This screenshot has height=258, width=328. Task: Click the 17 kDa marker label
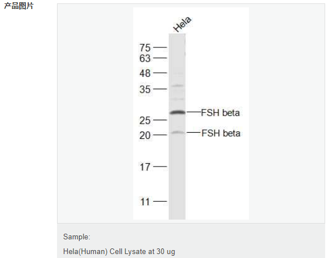(x=145, y=167)
